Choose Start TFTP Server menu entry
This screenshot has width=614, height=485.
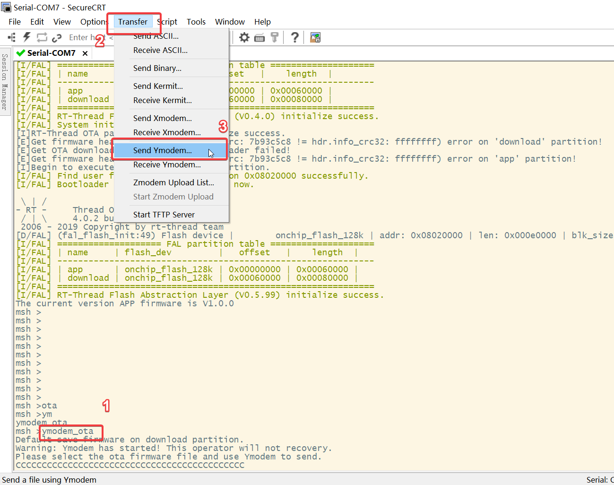172,215
